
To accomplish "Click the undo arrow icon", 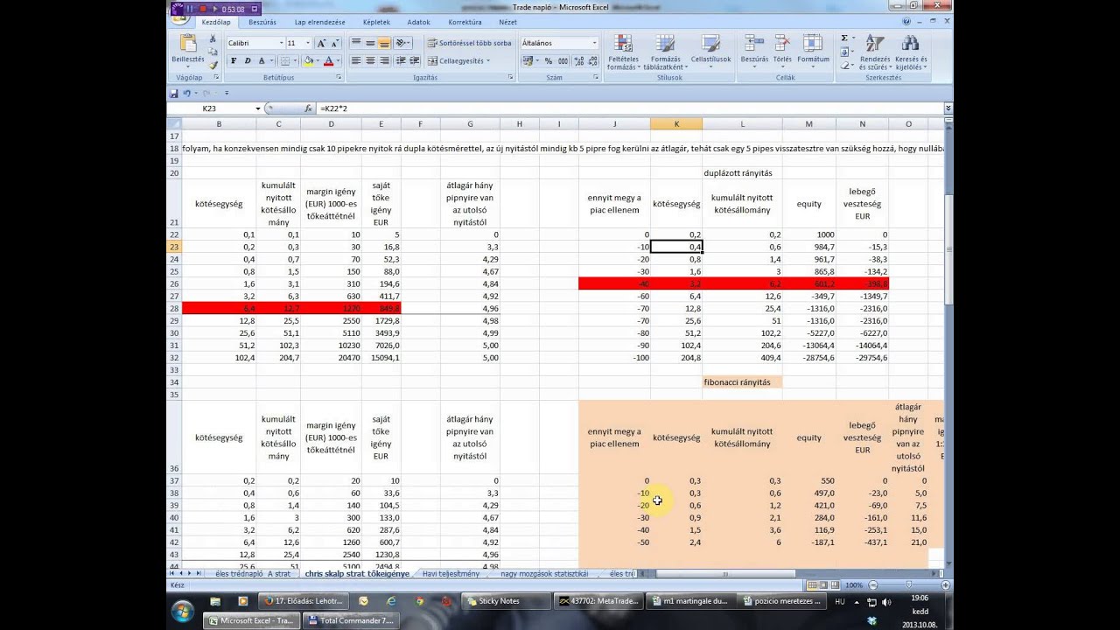I will pos(186,93).
